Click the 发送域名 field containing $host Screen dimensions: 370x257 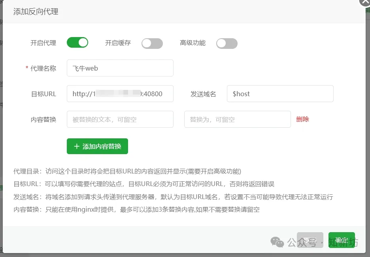[x=280, y=94]
